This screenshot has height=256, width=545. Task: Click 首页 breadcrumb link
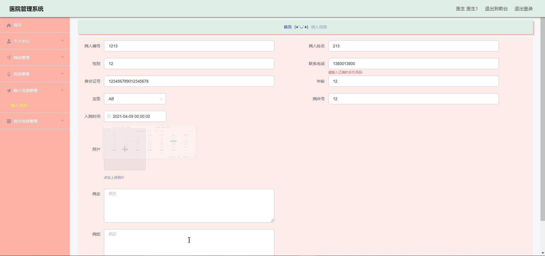pyautogui.click(x=288, y=27)
